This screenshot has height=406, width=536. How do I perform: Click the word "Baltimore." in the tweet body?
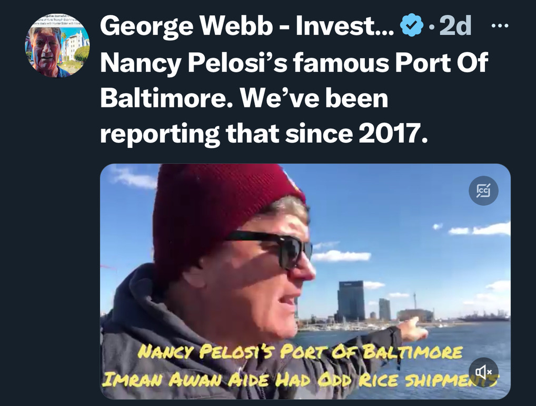(x=167, y=98)
